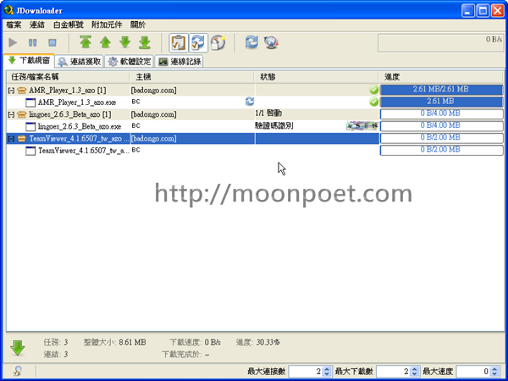Switch to the 軟體設定 tab
Screen dimensions: 508x381
[x=130, y=62]
